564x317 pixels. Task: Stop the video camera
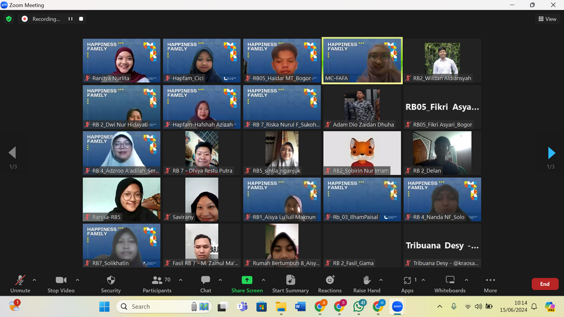(x=61, y=281)
